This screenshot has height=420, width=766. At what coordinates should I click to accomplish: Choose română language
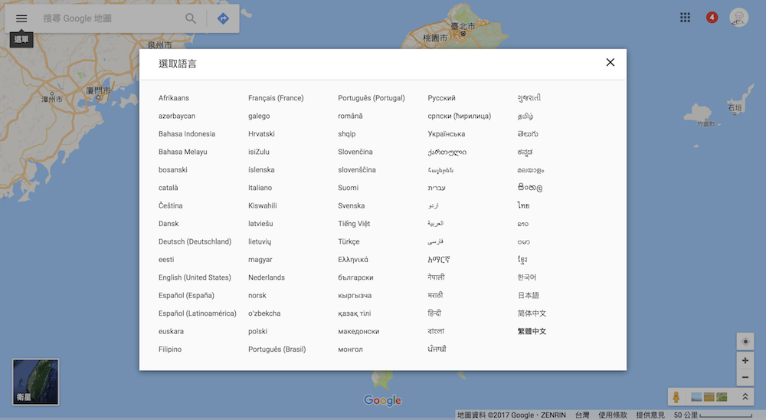(x=350, y=116)
